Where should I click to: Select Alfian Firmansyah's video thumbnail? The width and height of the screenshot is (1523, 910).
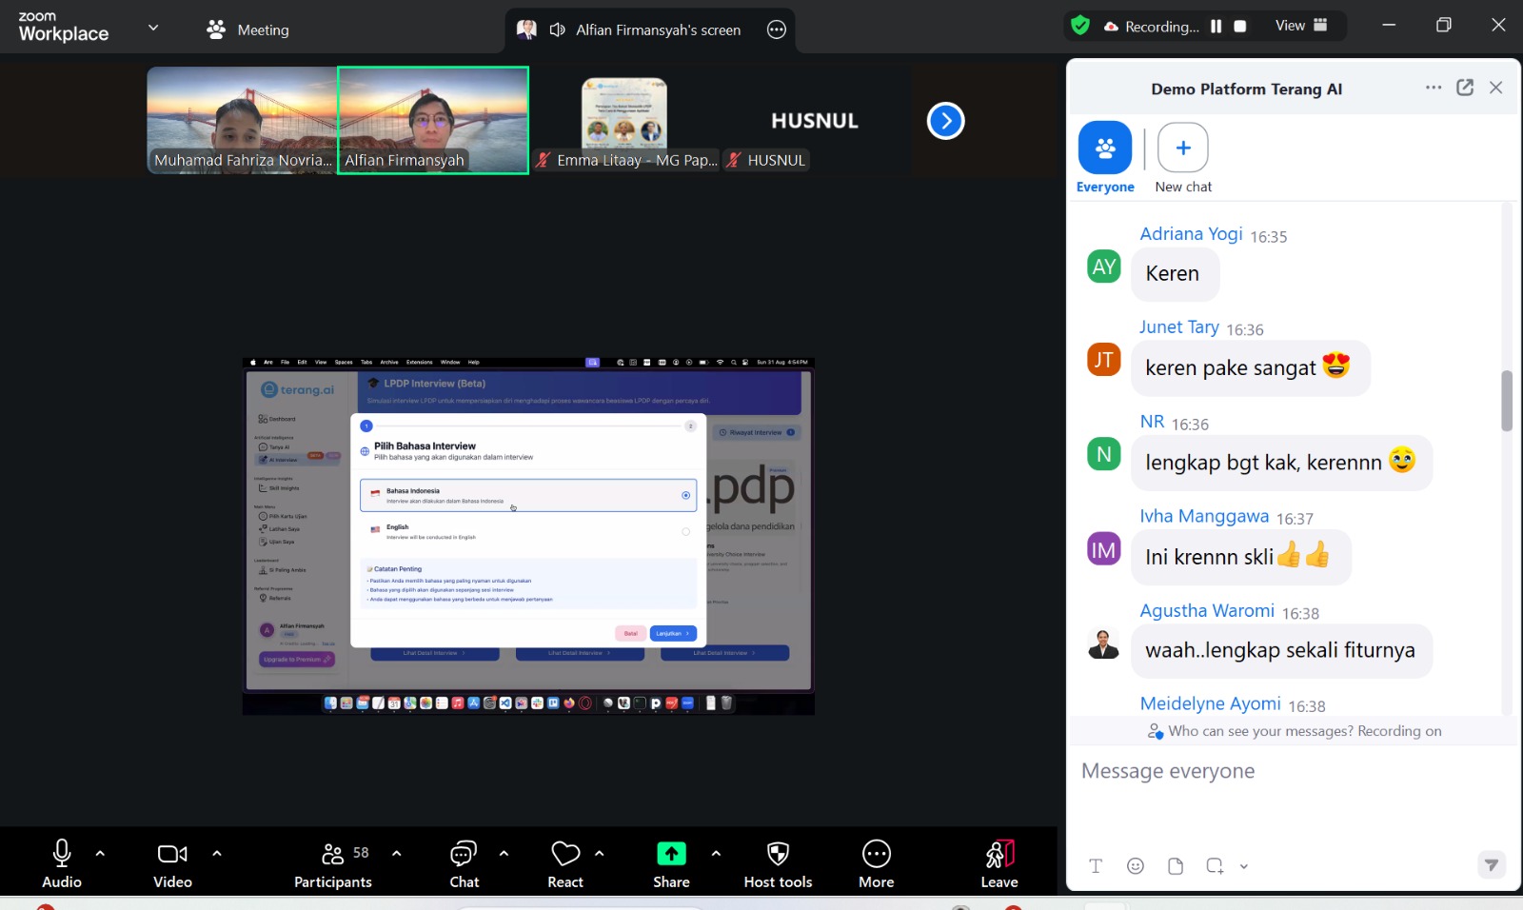(x=433, y=120)
